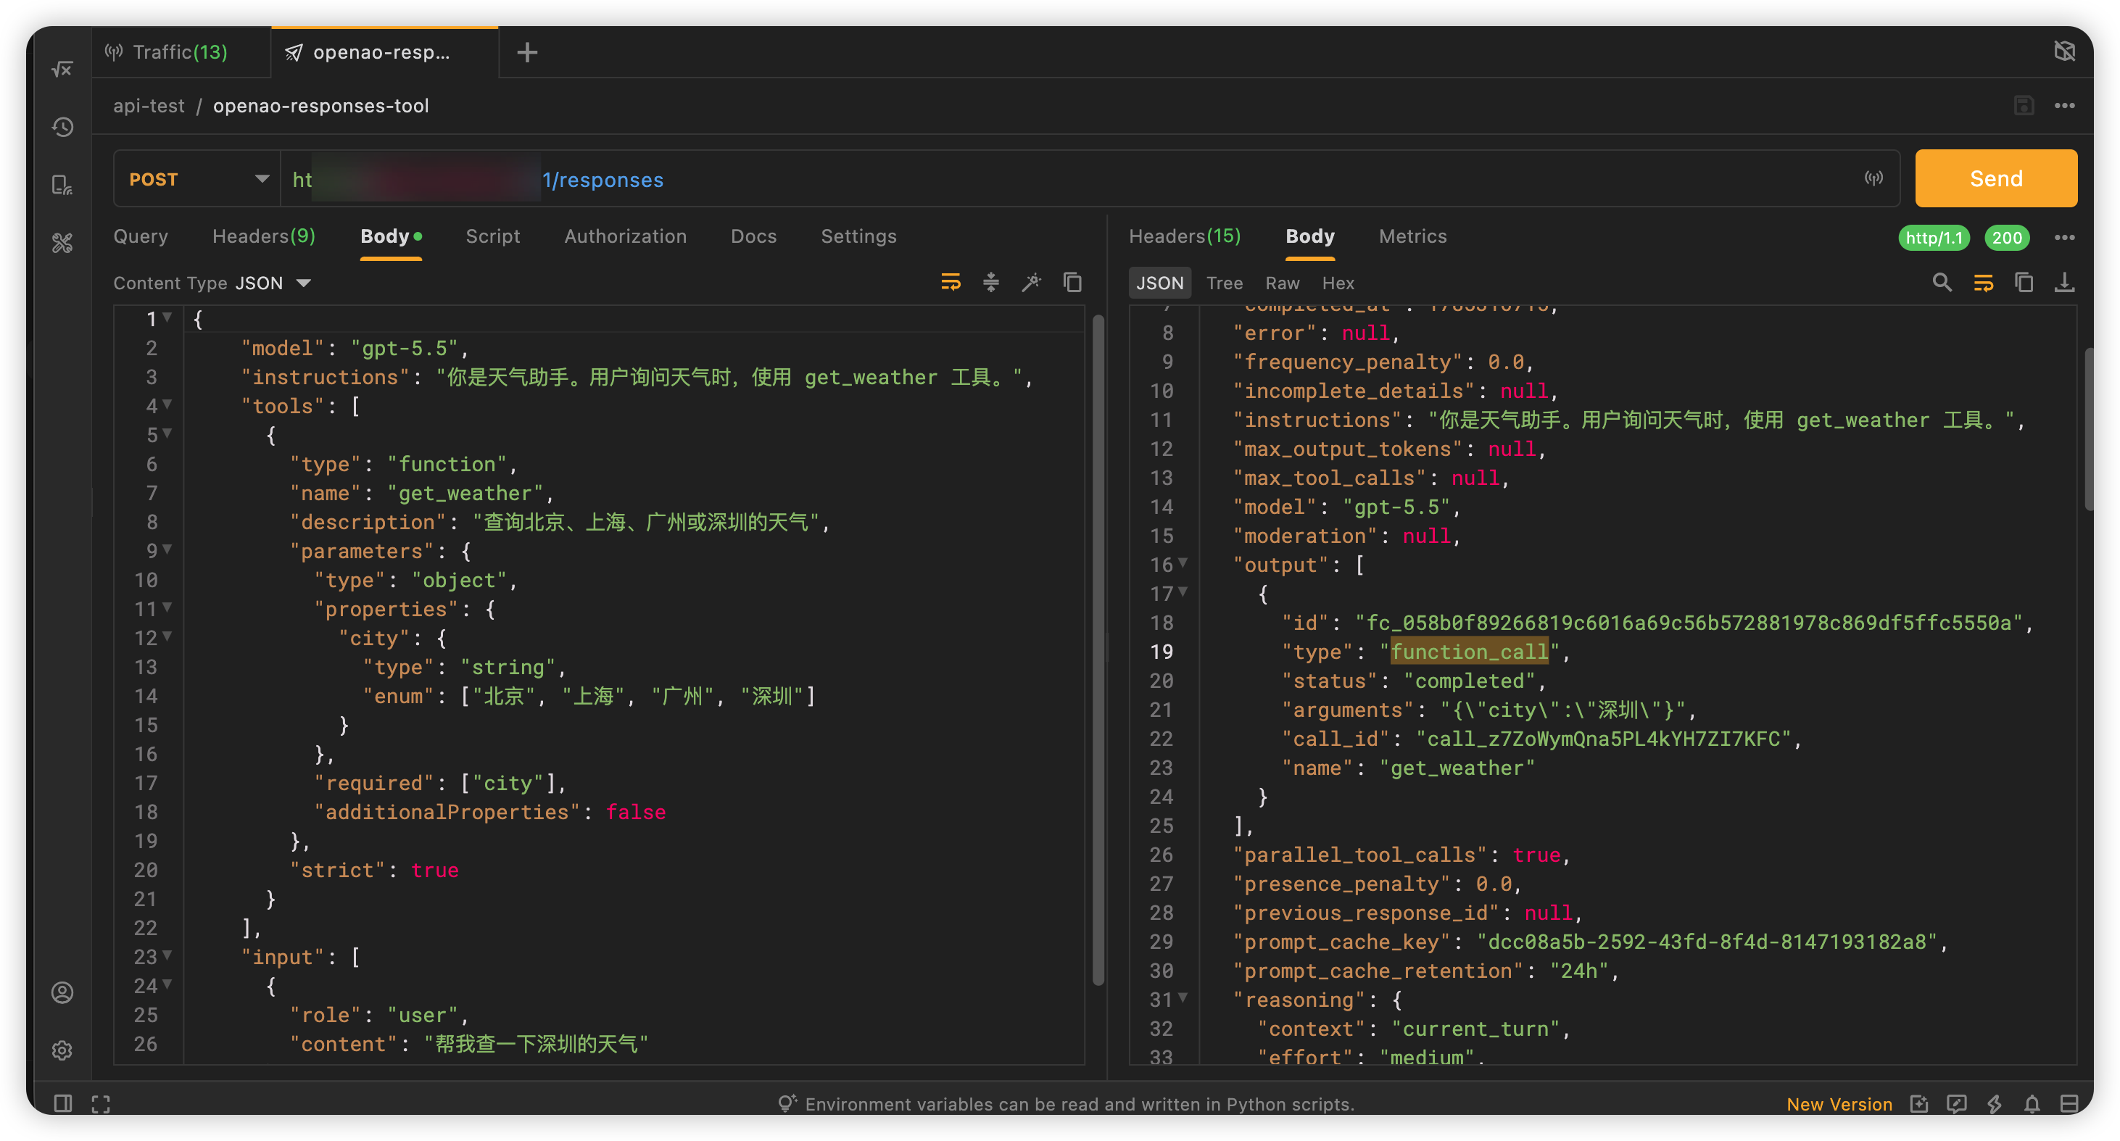Open the request Headers(9) tab
Screen dimensions: 2120x1141
point(264,237)
